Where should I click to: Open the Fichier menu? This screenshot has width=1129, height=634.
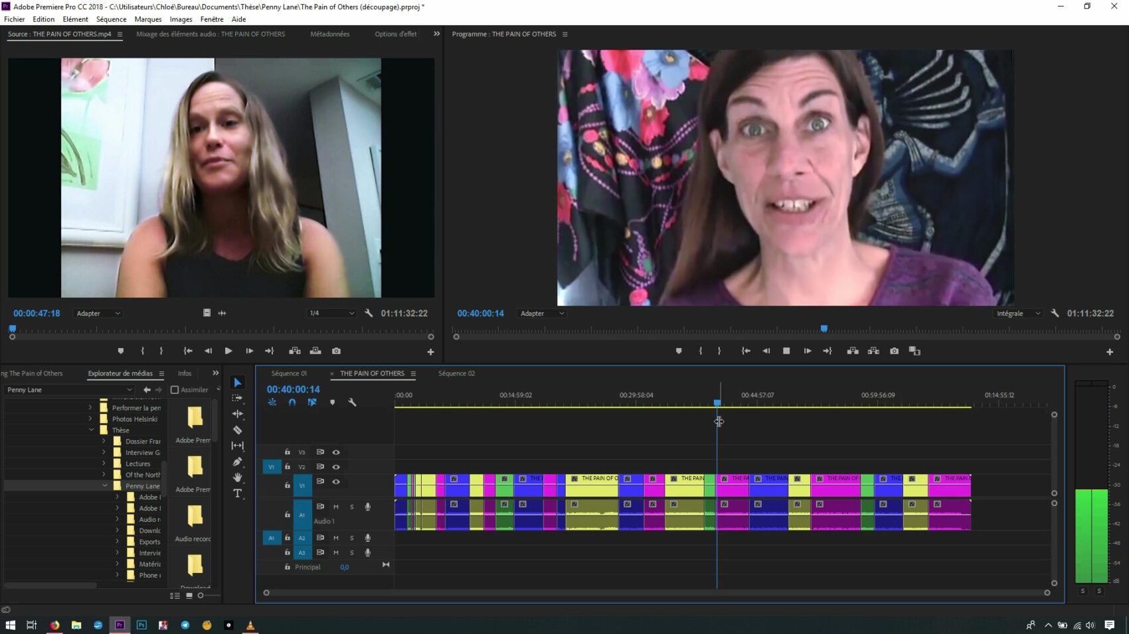14,19
